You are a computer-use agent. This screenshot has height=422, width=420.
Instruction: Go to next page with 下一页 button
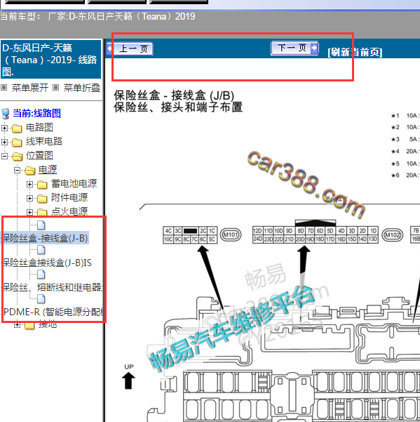pos(294,48)
